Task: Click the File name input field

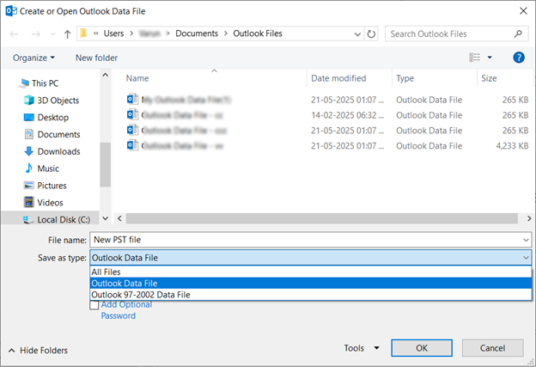Action: pos(306,240)
